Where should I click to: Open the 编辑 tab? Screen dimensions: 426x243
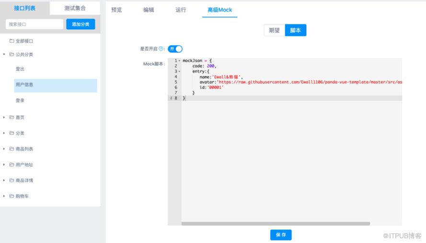pyautogui.click(x=149, y=10)
